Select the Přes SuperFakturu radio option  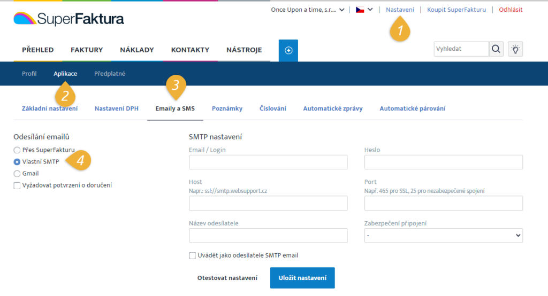[x=17, y=150]
